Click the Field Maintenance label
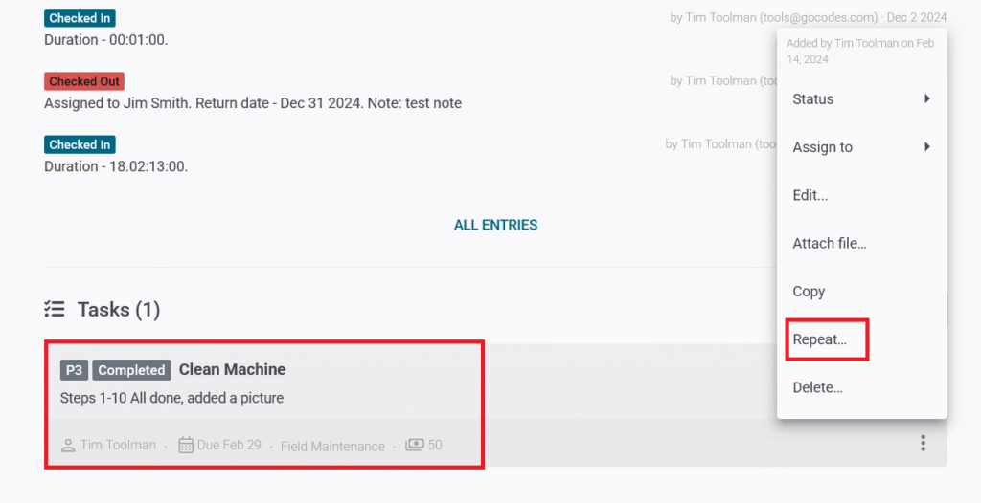Image resolution: width=981 pixels, height=503 pixels. pyautogui.click(x=332, y=446)
